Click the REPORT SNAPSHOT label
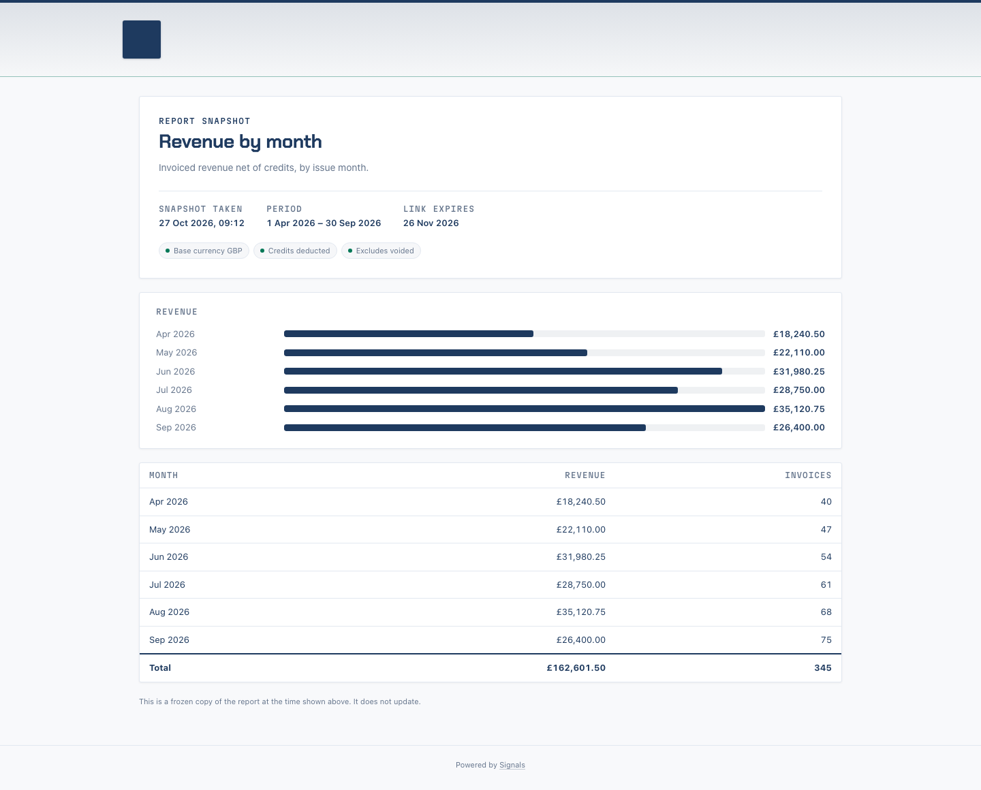The image size is (981, 790). [x=204, y=121]
